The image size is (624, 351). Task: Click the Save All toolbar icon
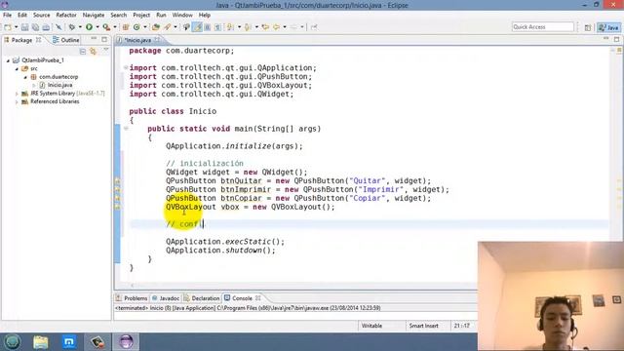[35, 27]
